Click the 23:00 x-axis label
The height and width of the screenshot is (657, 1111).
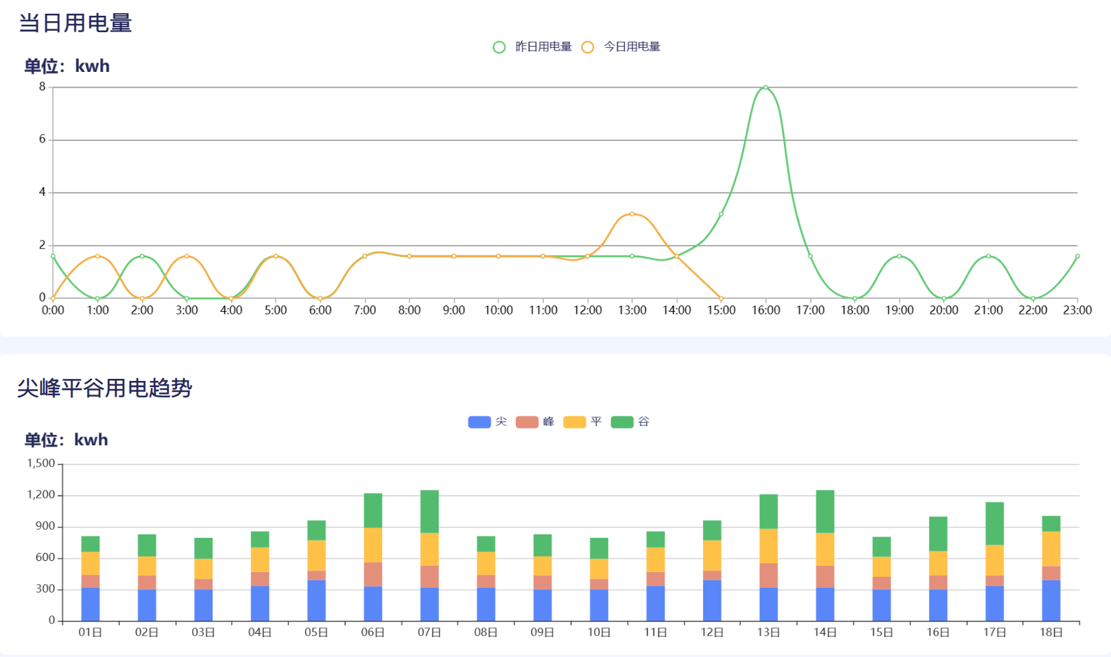[1077, 310]
